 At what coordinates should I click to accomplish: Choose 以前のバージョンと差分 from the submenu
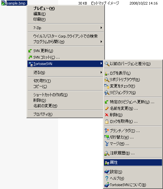click(133, 64)
